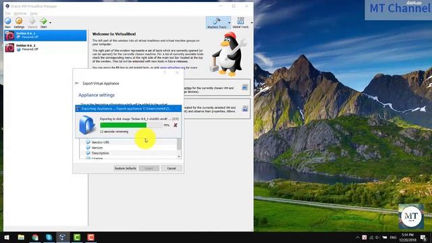Viewport: 432px width, 243px height.
Task: Click the Description speech bubble icon
Action: [88, 153]
